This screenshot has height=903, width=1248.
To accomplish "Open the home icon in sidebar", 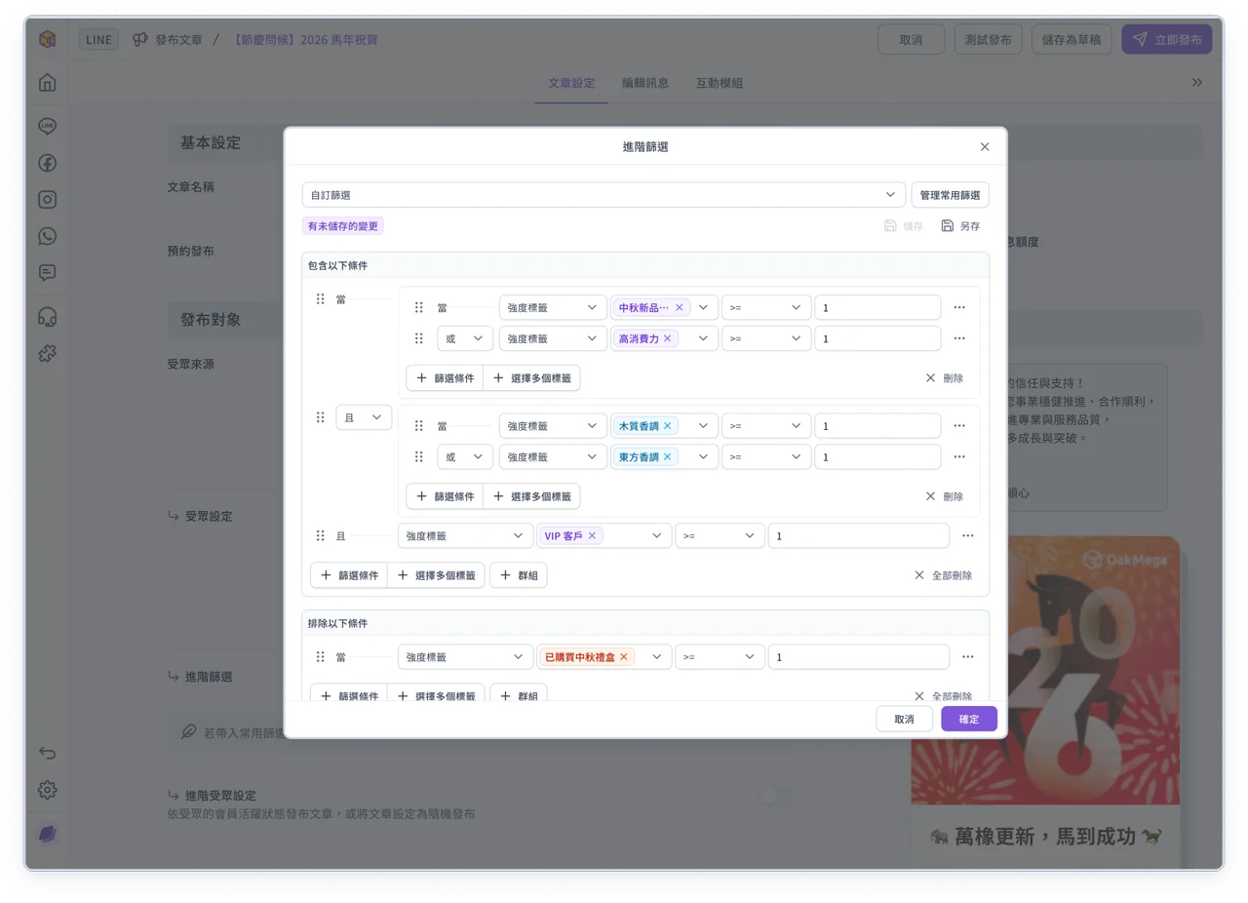I will point(47,83).
